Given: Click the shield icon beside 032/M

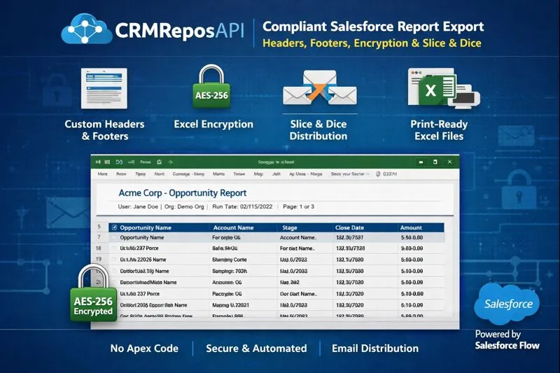Looking at the screenshot, I should (378, 174).
